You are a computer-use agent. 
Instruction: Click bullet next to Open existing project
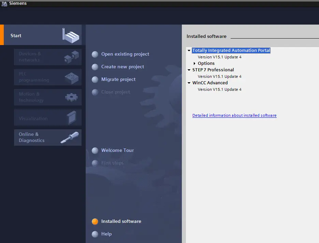[95, 54]
